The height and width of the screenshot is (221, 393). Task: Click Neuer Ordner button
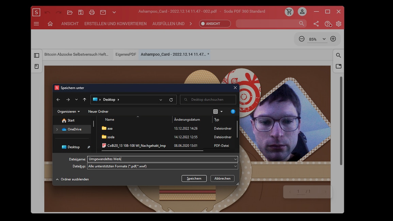(98, 112)
